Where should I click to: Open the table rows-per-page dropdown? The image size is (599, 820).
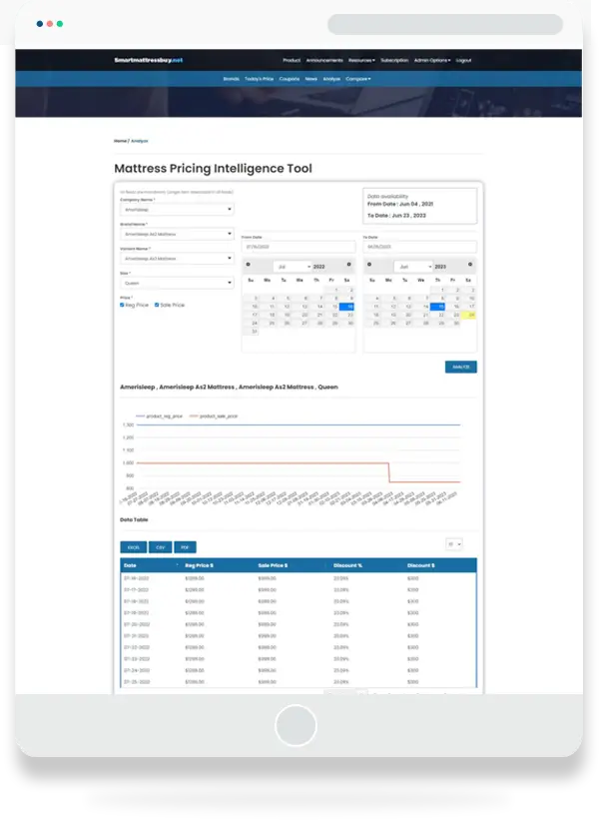point(454,544)
